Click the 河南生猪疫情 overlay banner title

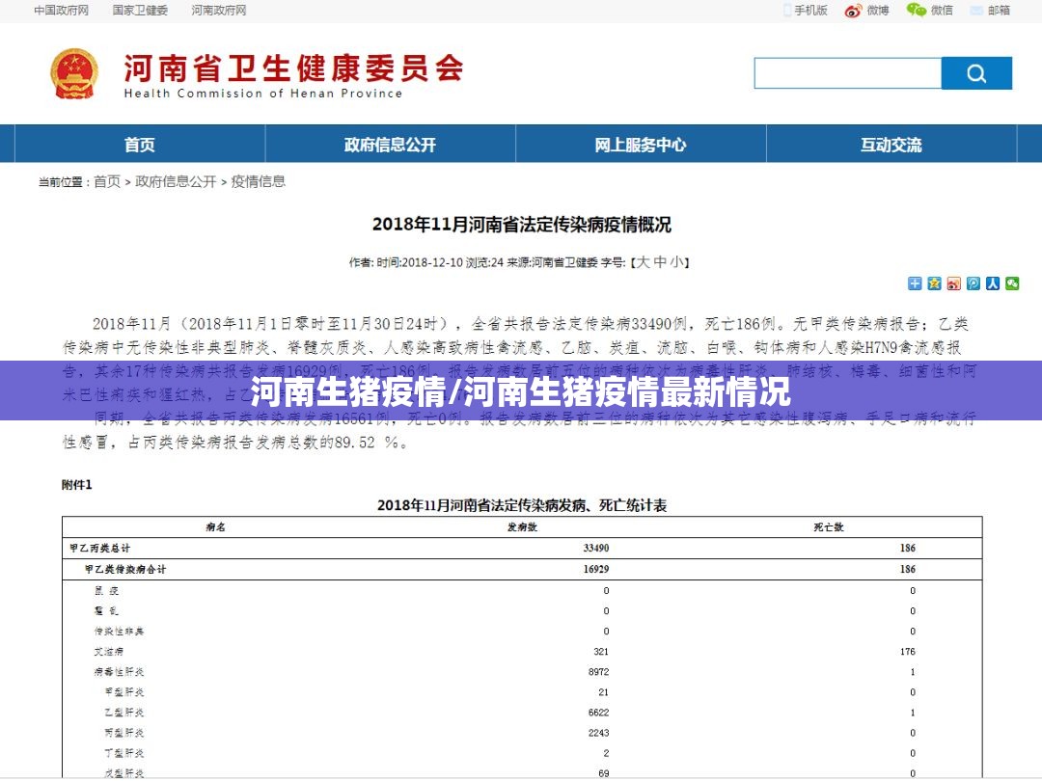[x=521, y=391]
